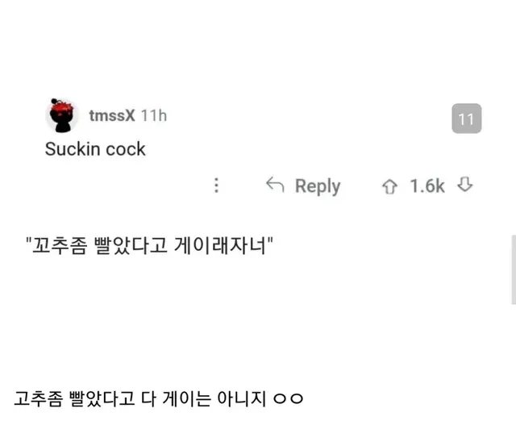Click the English comment body text
516x425 pixels.
[95, 149]
